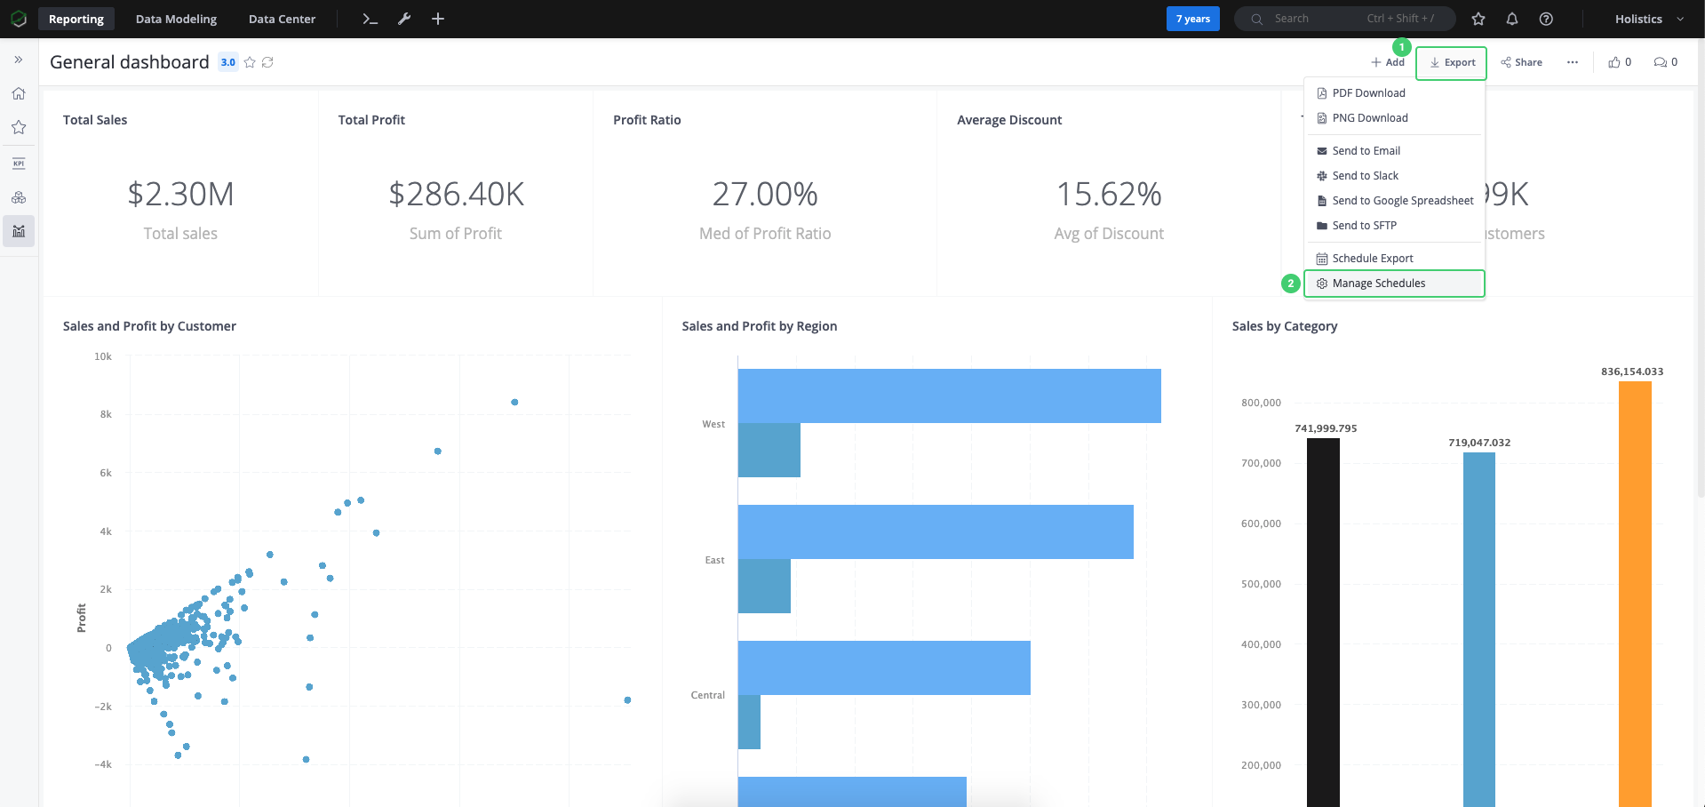
Task: Open the comments icon
Action: [x=1660, y=62]
